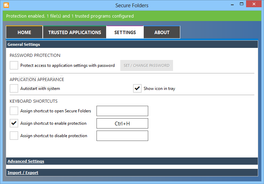Enable password protection for application settings

click(x=14, y=65)
